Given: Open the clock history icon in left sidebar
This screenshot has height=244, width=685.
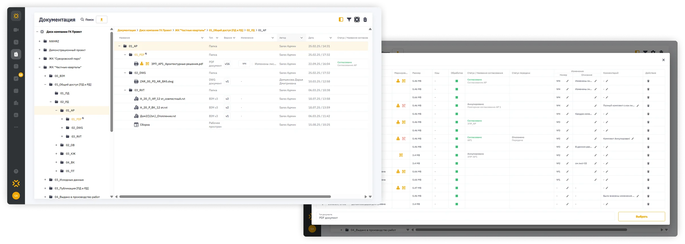Looking at the screenshot, I should [x=16, y=42].
